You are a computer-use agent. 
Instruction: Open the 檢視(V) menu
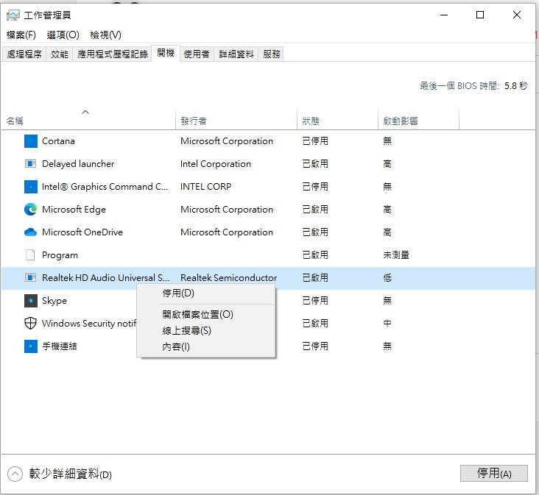click(x=105, y=35)
